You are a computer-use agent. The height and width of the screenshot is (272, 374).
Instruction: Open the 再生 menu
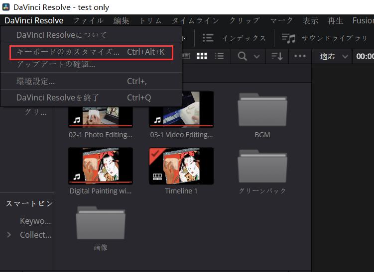tap(335, 21)
